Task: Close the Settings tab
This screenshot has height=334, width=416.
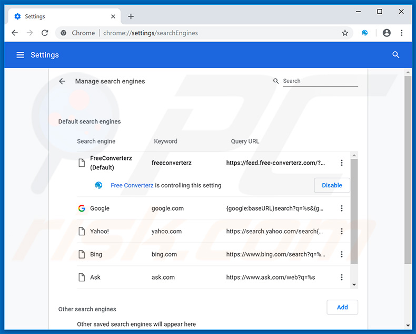Action: click(113, 16)
